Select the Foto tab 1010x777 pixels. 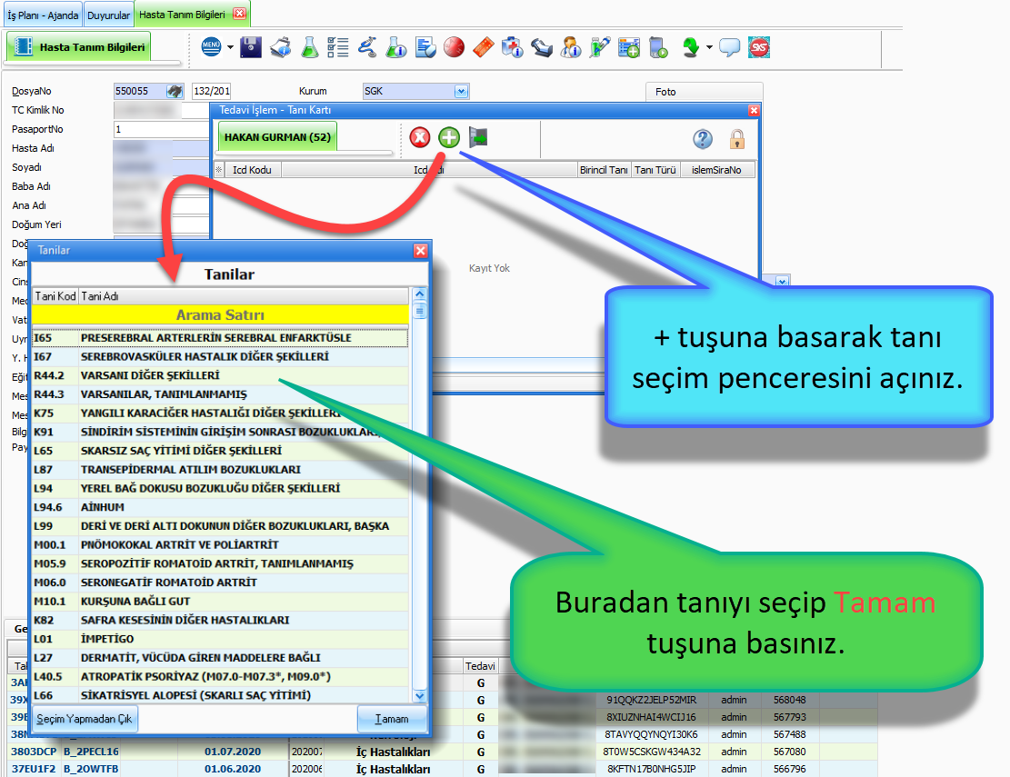click(x=665, y=92)
